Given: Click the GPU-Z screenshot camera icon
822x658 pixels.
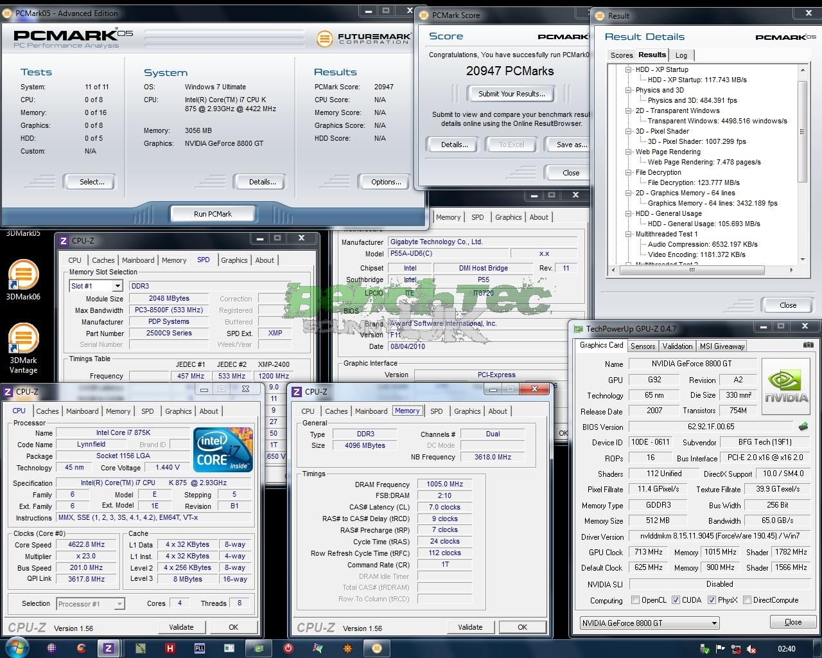Looking at the screenshot, I should [x=808, y=345].
